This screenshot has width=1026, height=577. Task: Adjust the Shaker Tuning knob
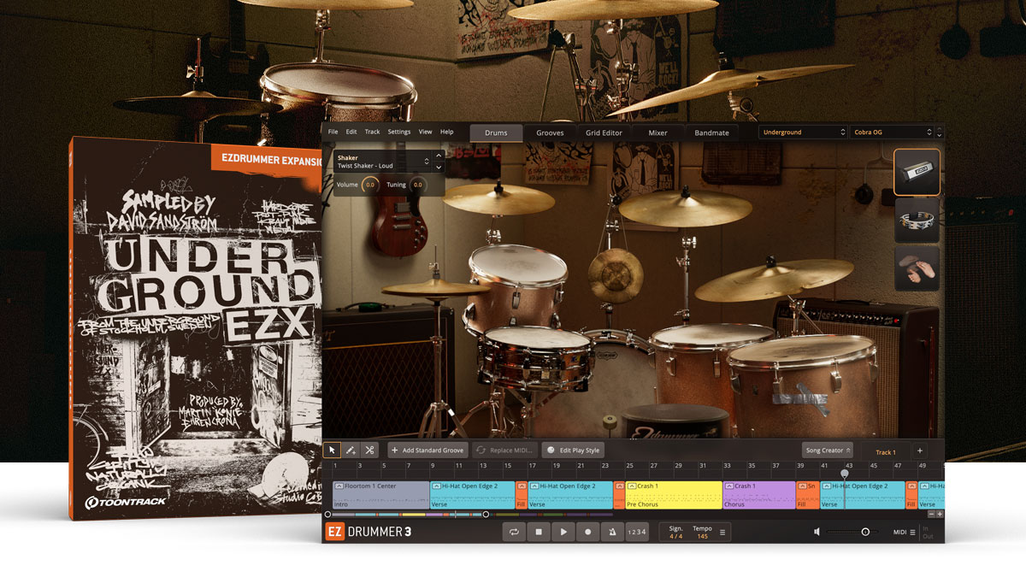pos(417,185)
